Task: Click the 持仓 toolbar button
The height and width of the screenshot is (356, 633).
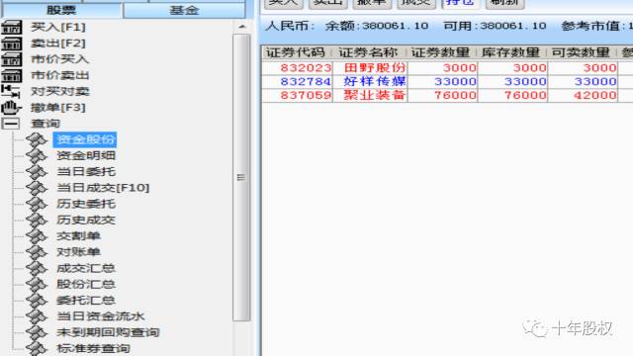Action: pos(460,3)
